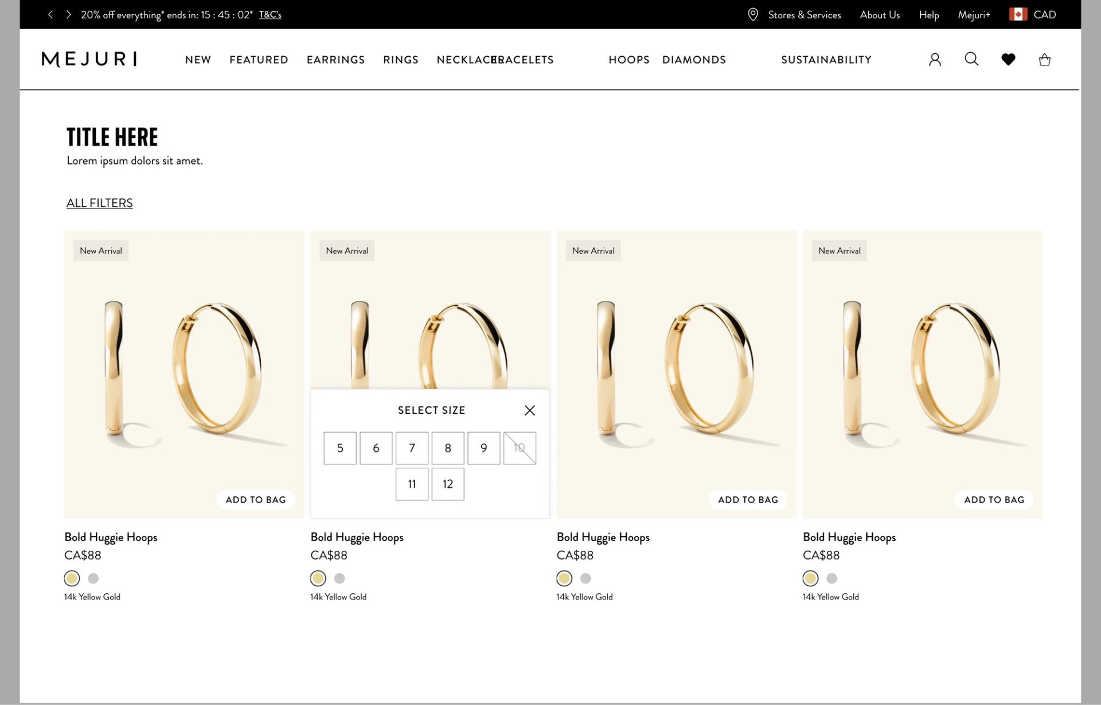This screenshot has width=1101, height=705.
Task: Open third Bold Huggie Hoops product image
Action: [x=676, y=367]
